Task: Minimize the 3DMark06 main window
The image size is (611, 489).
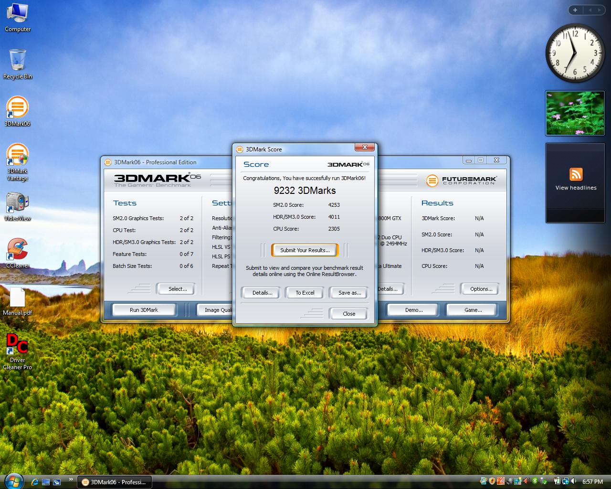Action: [x=468, y=160]
